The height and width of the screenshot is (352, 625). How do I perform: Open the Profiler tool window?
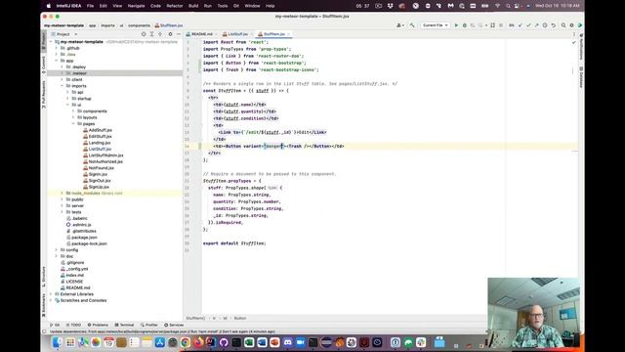(149, 325)
